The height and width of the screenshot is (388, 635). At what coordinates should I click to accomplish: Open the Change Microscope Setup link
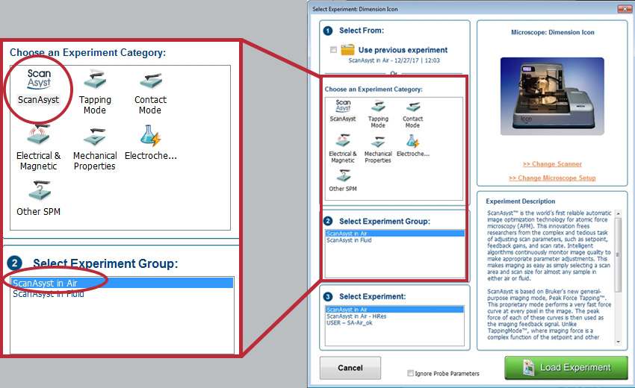pos(552,178)
